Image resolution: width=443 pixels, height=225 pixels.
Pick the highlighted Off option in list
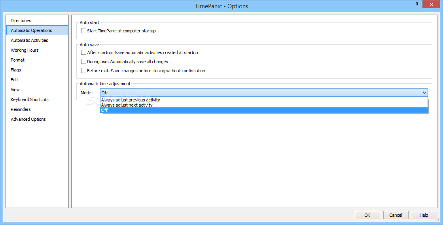point(264,110)
